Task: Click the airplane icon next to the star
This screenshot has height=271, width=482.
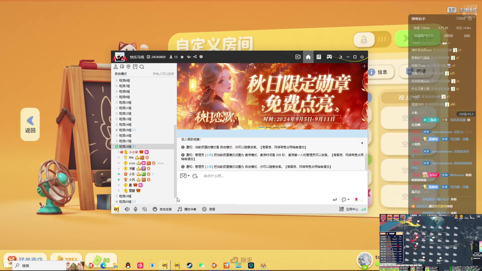Action: tap(189, 57)
